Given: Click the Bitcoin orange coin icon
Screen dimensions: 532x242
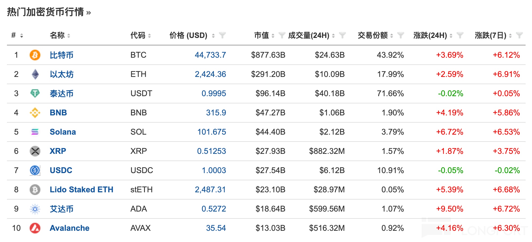Looking at the screenshot, I should pos(35,55).
